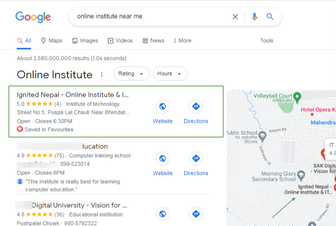Viewport: 336px width, 226px height.
Task: Click the 5.0 rating with 4 reviews
Action: pos(39,104)
